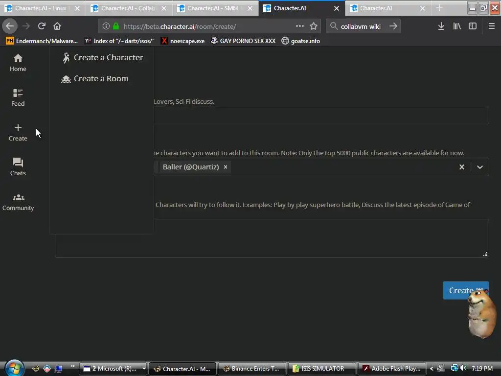The height and width of the screenshot is (376, 501).
Task: Choose Create a Room from menu
Action: (x=95, y=79)
